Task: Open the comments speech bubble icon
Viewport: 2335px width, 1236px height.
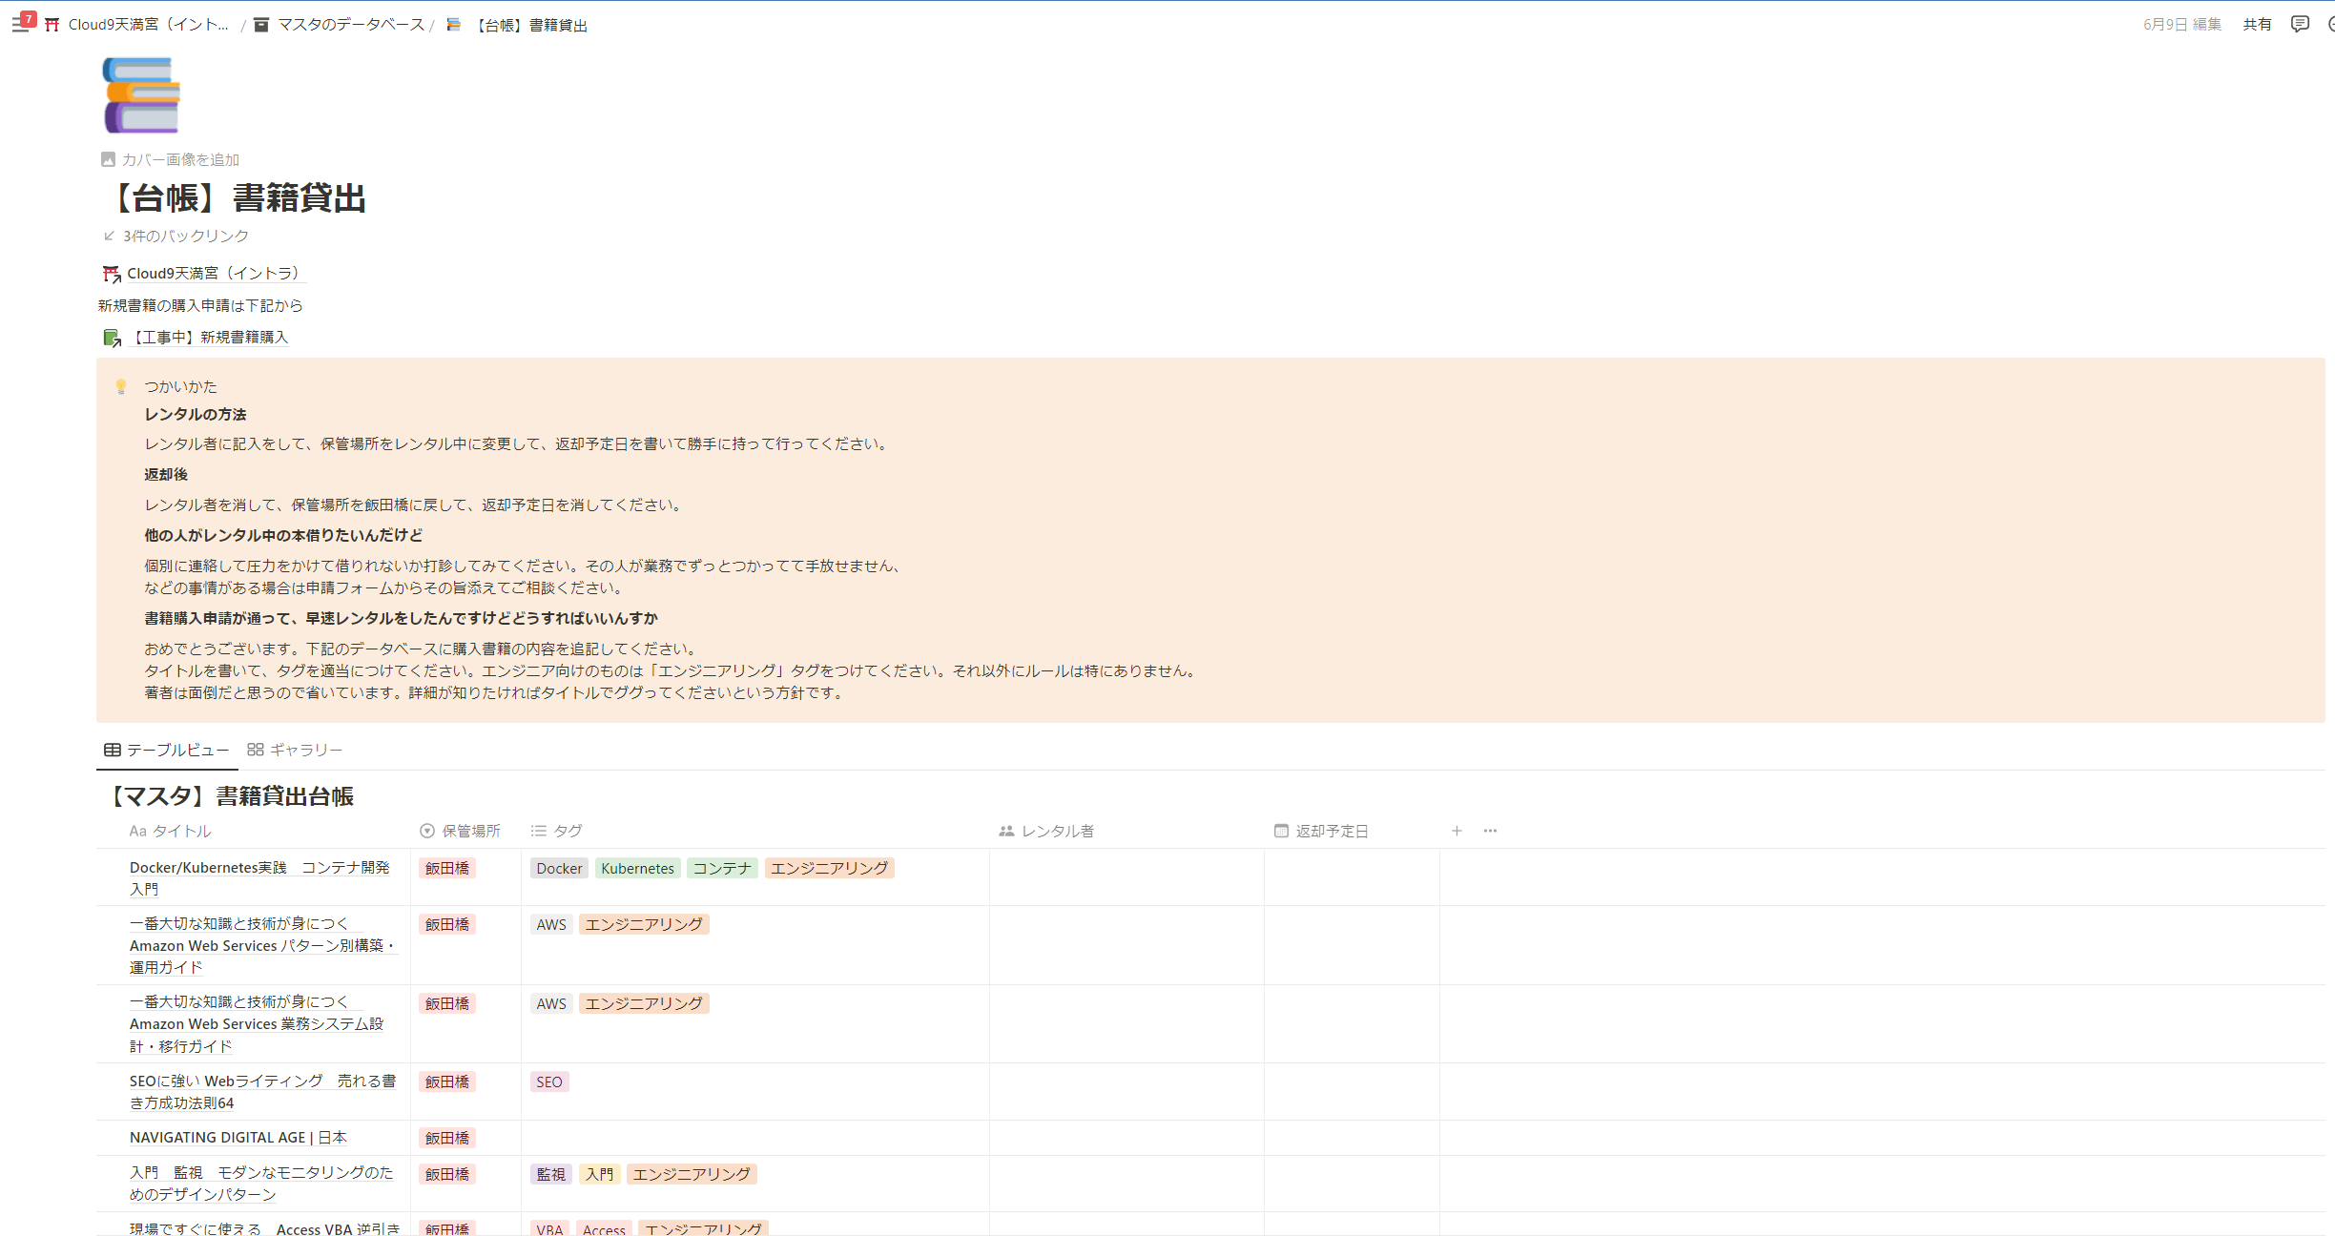Action: tap(2300, 24)
